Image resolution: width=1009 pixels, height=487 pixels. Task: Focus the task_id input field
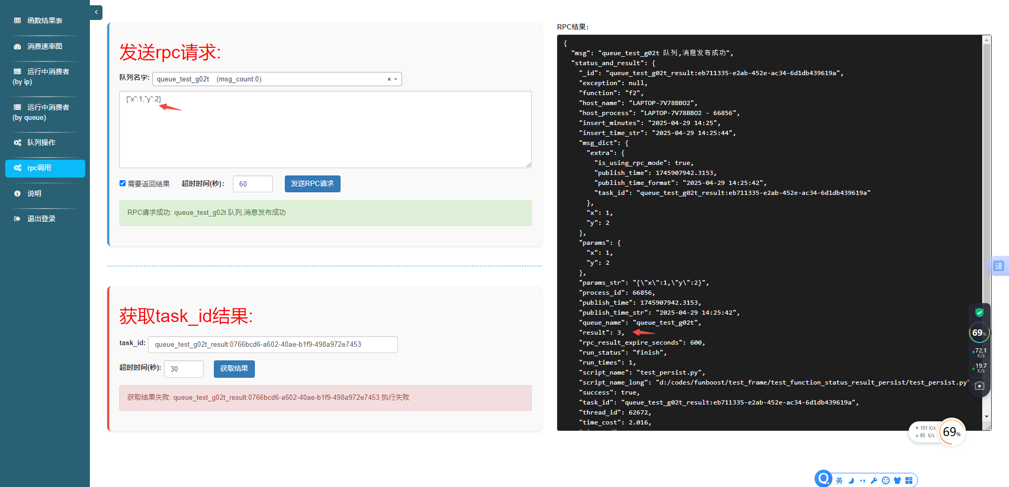point(273,345)
